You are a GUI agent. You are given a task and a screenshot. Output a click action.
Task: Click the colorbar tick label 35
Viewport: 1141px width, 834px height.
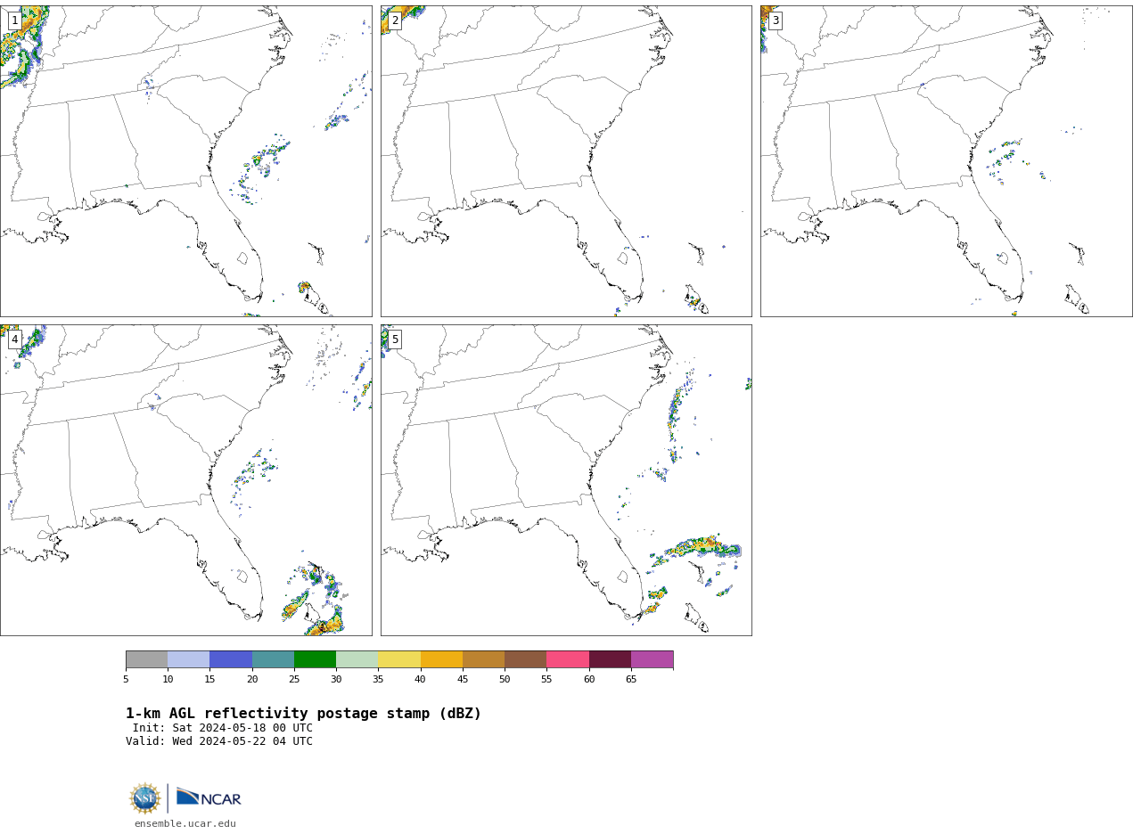click(378, 679)
